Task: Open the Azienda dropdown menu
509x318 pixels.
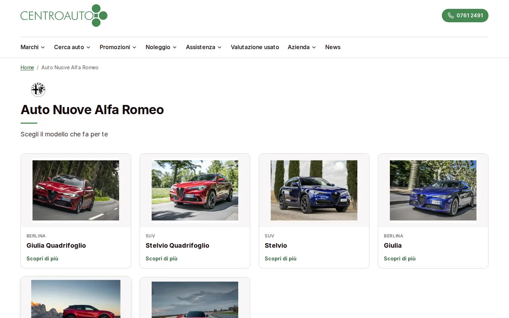Action: pyautogui.click(x=302, y=47)
